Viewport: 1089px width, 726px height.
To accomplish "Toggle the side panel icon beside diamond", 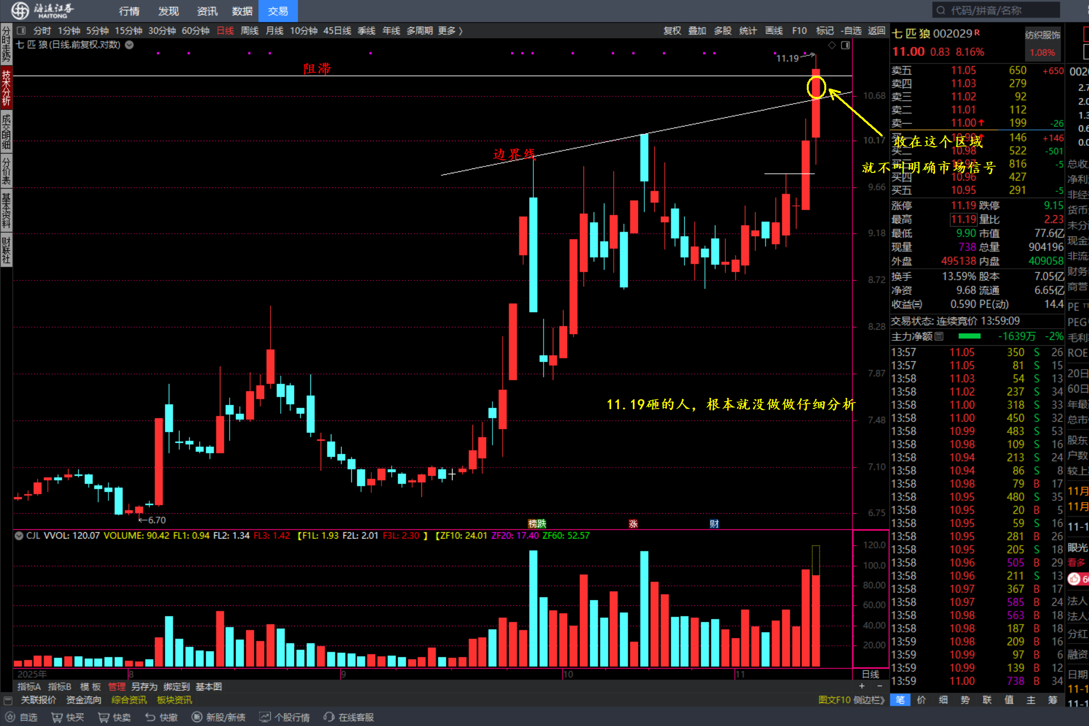I will [x=846, y=45].
